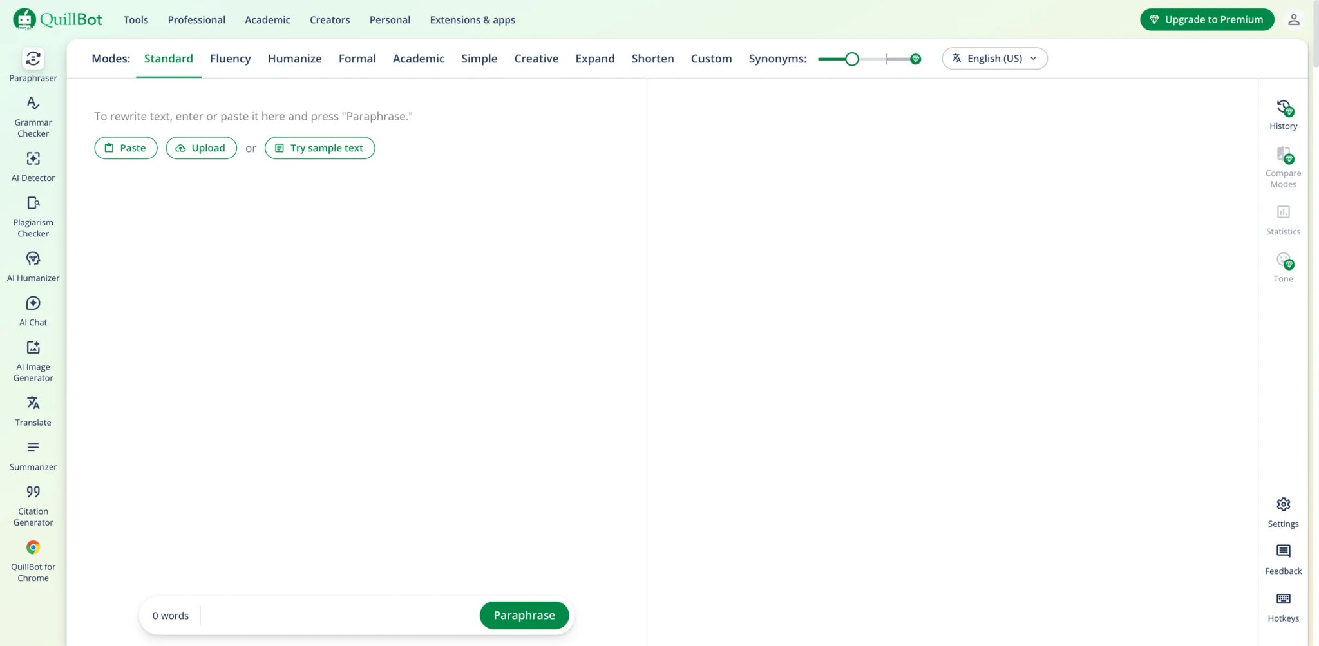Switch to Expand mode
Screen dimensions: 1319x646
[594, 59]
